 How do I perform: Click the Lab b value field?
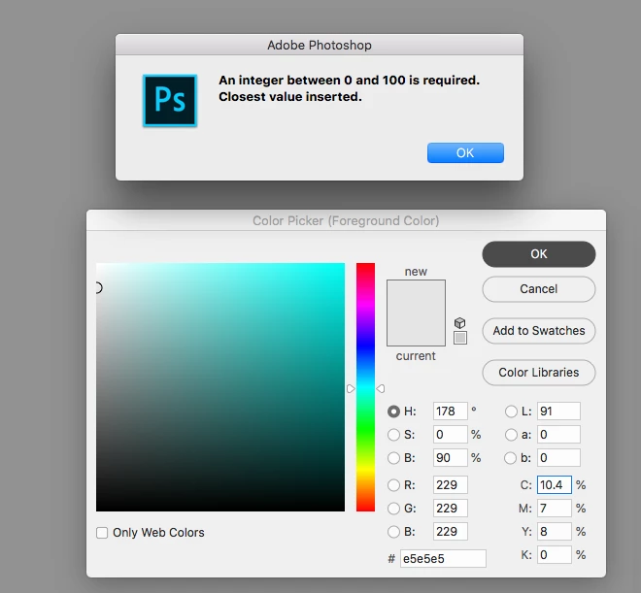click(558, 458)
